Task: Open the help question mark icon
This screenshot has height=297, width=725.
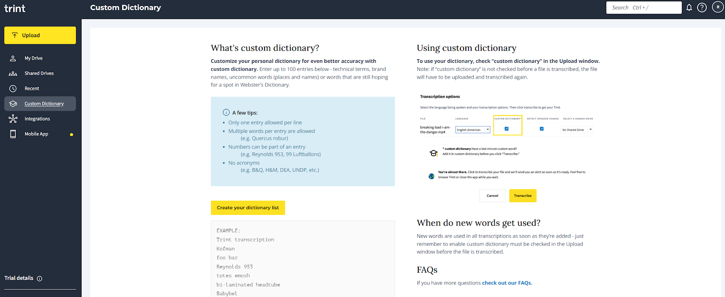Action: click(x=702, y=7)
